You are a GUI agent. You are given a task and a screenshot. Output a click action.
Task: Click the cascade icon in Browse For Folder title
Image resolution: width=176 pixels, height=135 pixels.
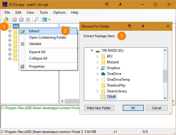[130, 26]
